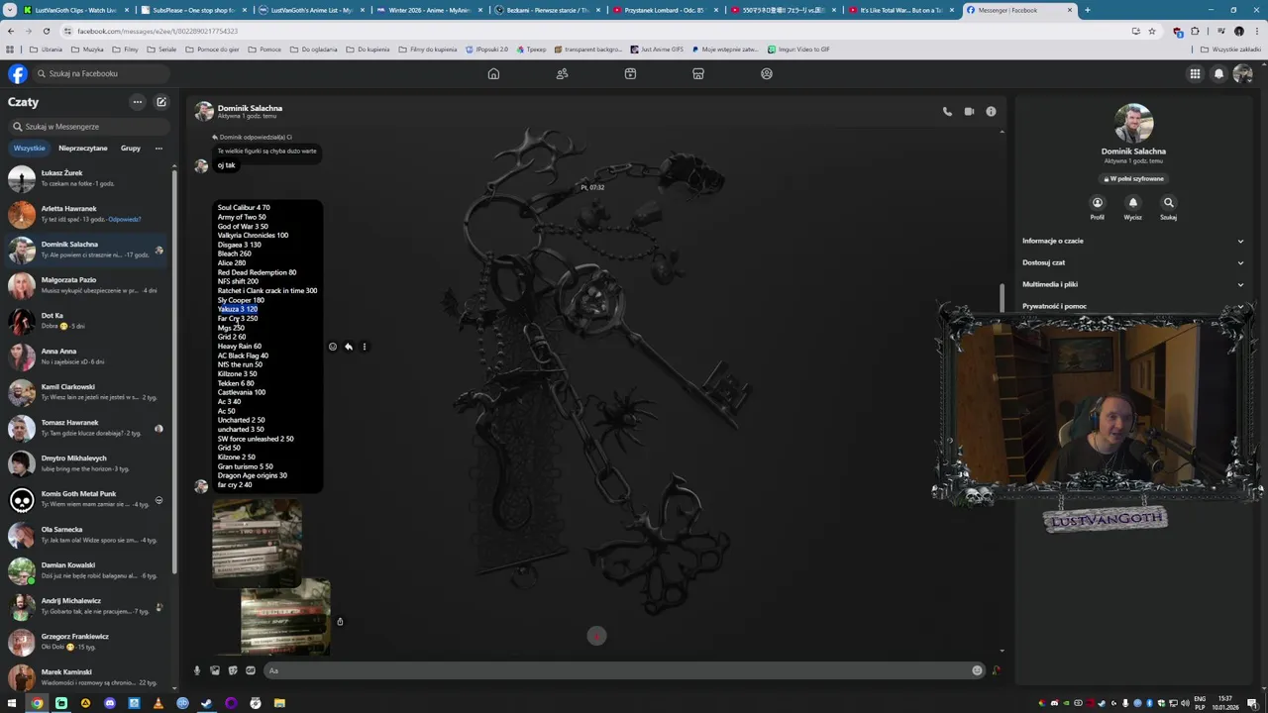Open the Friends icon in top bar
The height and width of the screenshot is (713, 1268).
tap(562, 73)
